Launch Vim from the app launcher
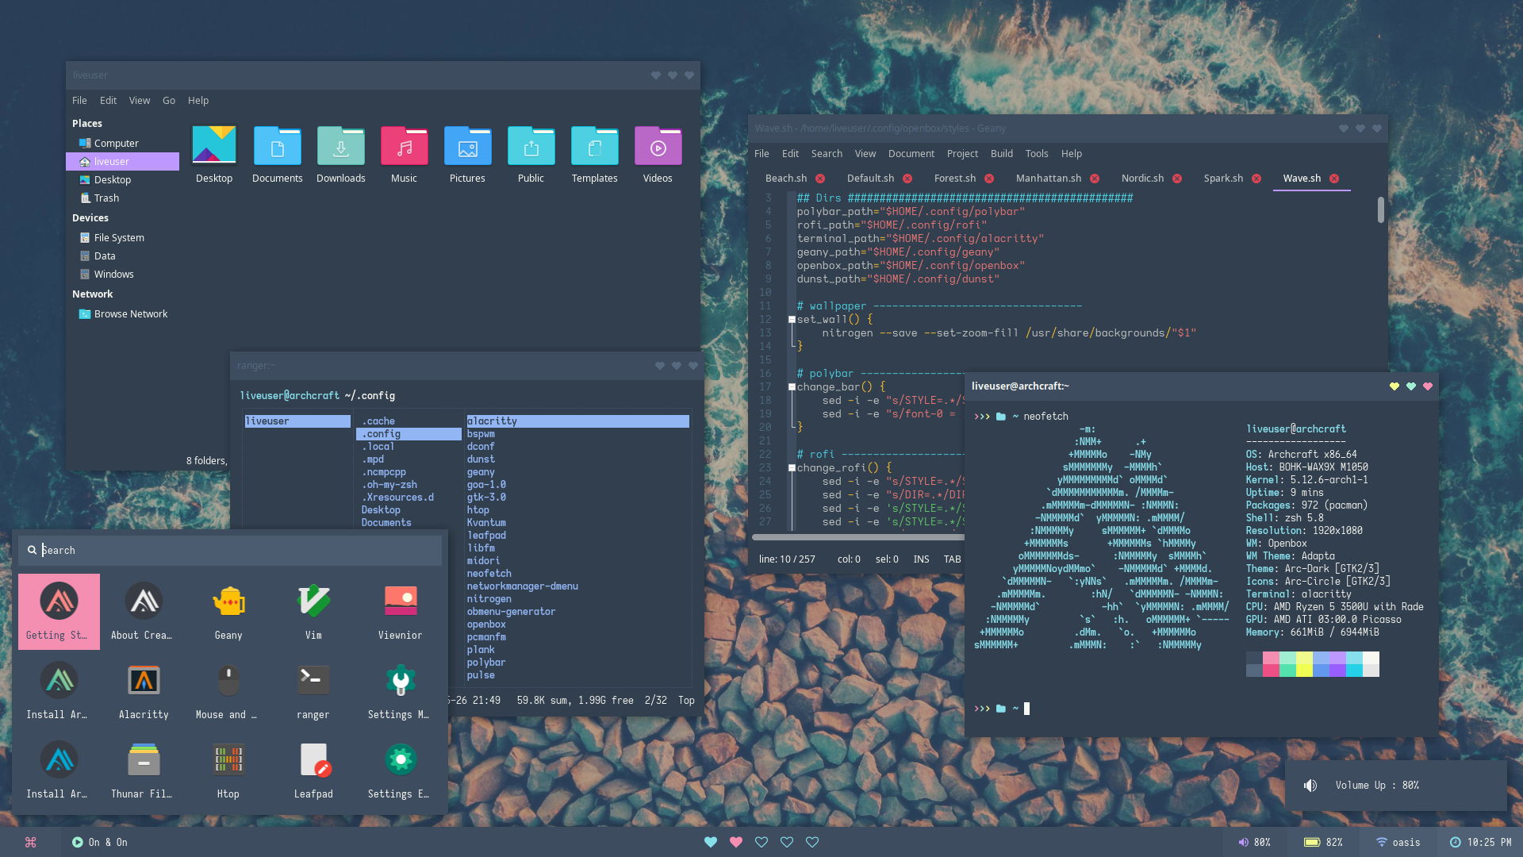Screen dimensions: 1523x857 tap(313, 612)
